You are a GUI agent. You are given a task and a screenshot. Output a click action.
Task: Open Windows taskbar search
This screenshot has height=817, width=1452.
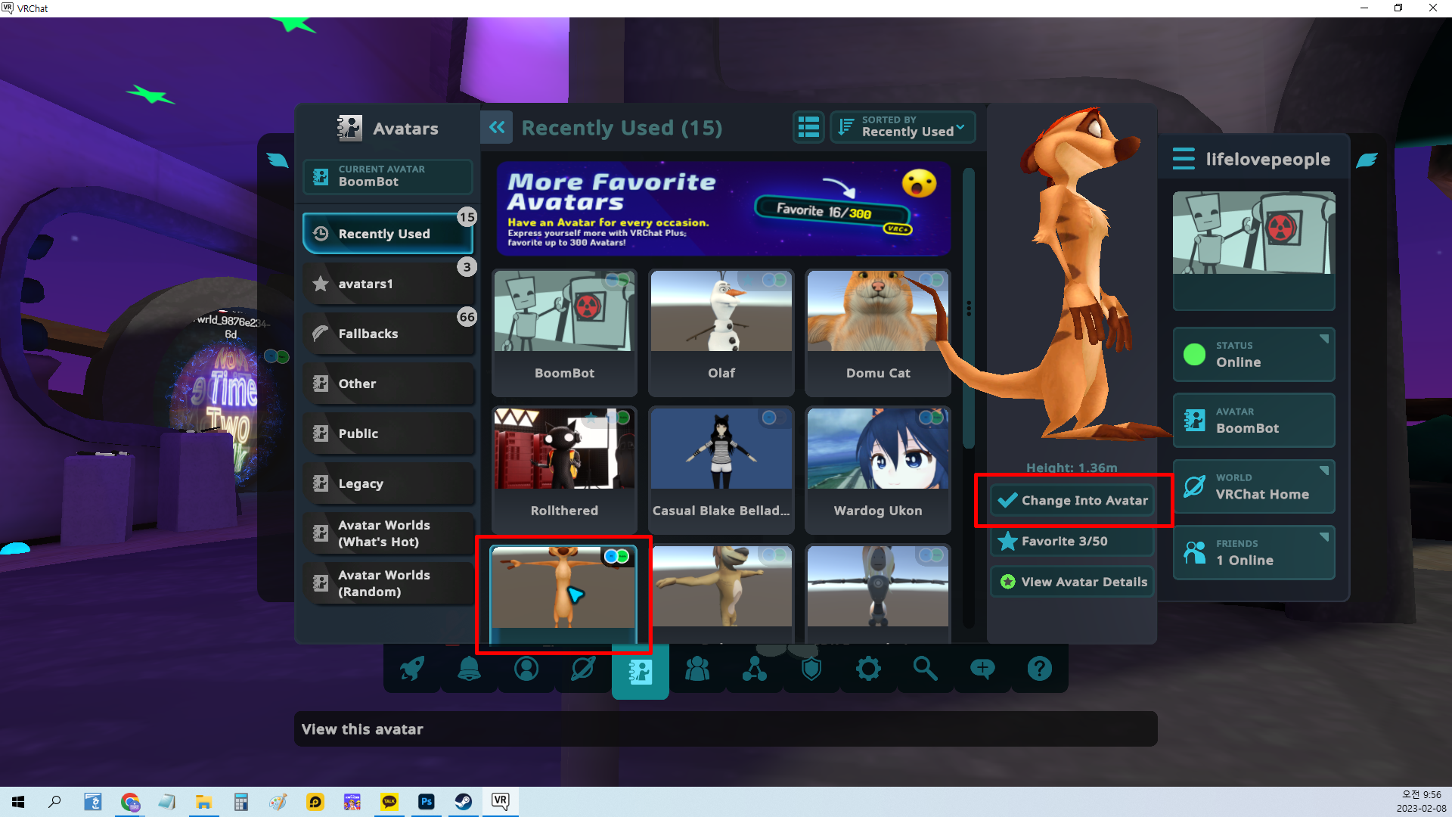54,802
